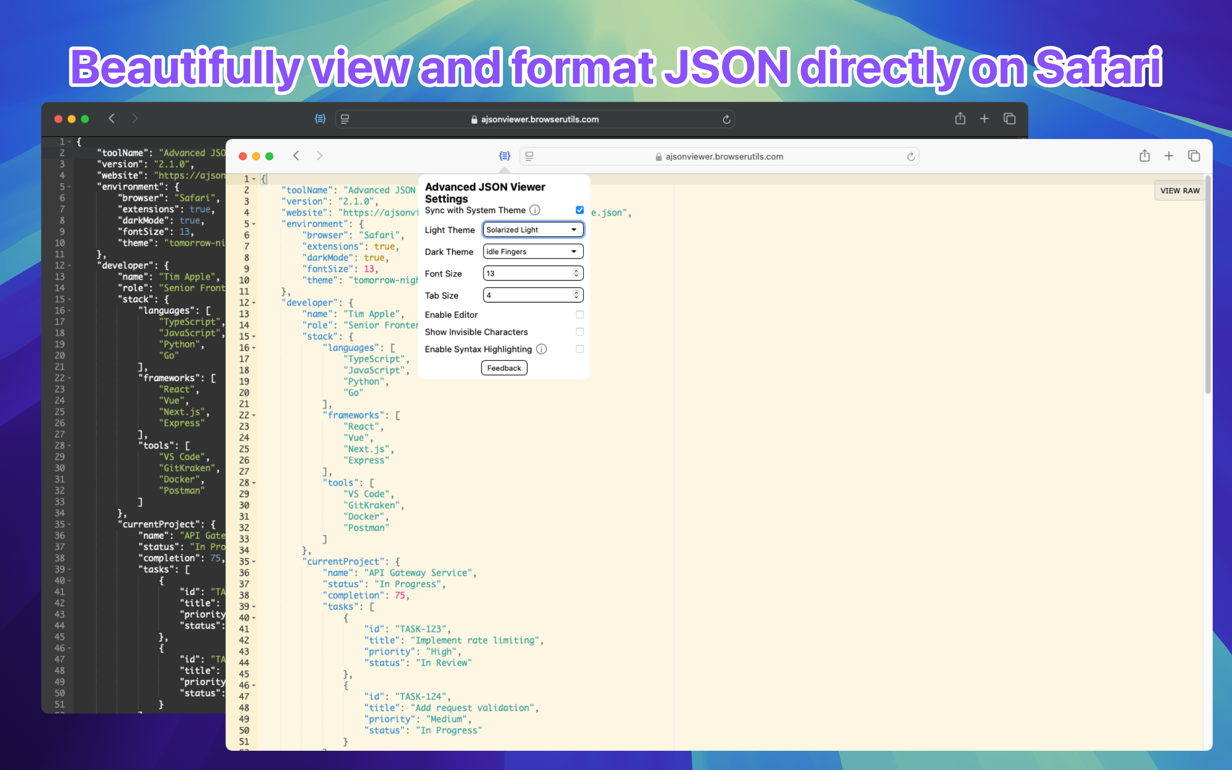Collapse line 16 languages fold arrow in front window
The height and width of the screenshot is (770, 1232).
coord(254,348)
